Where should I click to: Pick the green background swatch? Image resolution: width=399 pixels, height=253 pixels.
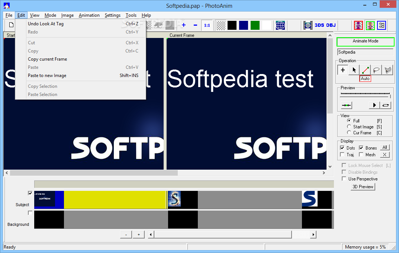pyautogui.click(x=255, y=25)
